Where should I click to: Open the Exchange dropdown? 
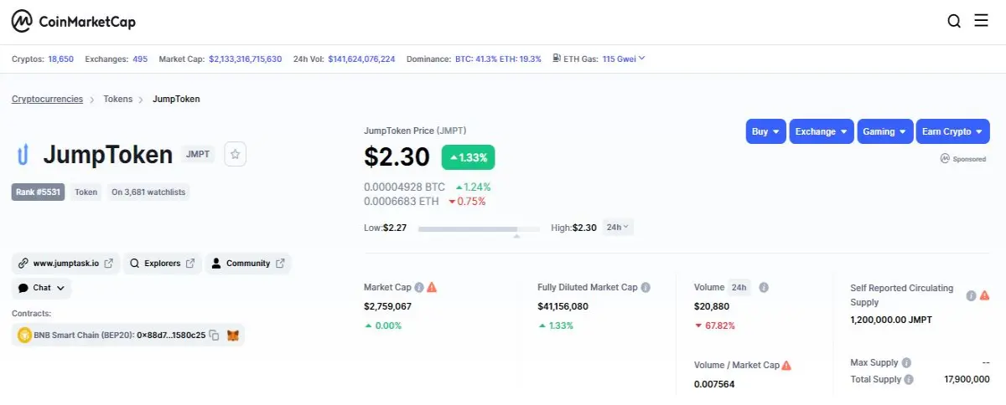tap(822, 131)
